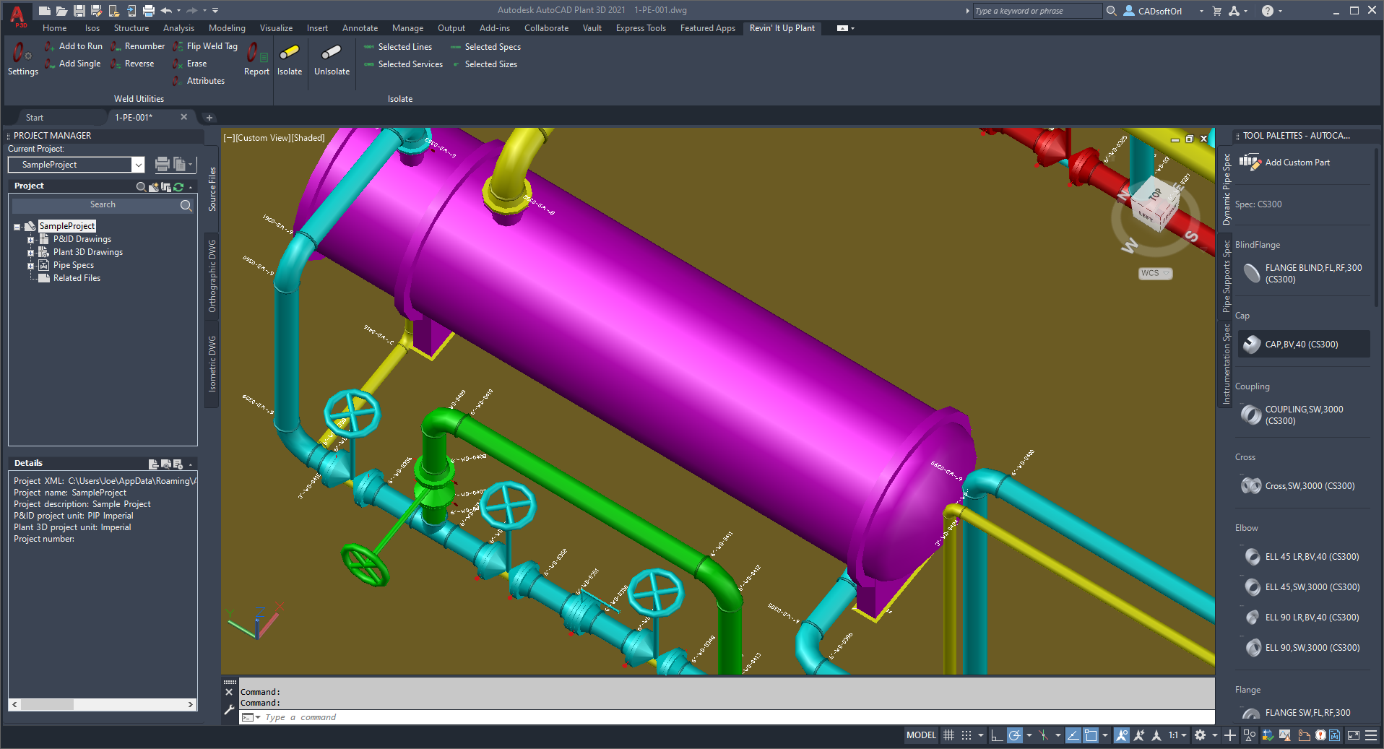Open the Orthographic DWG side tab
Screen dimensions: 1384x749
tap(212, 277)
